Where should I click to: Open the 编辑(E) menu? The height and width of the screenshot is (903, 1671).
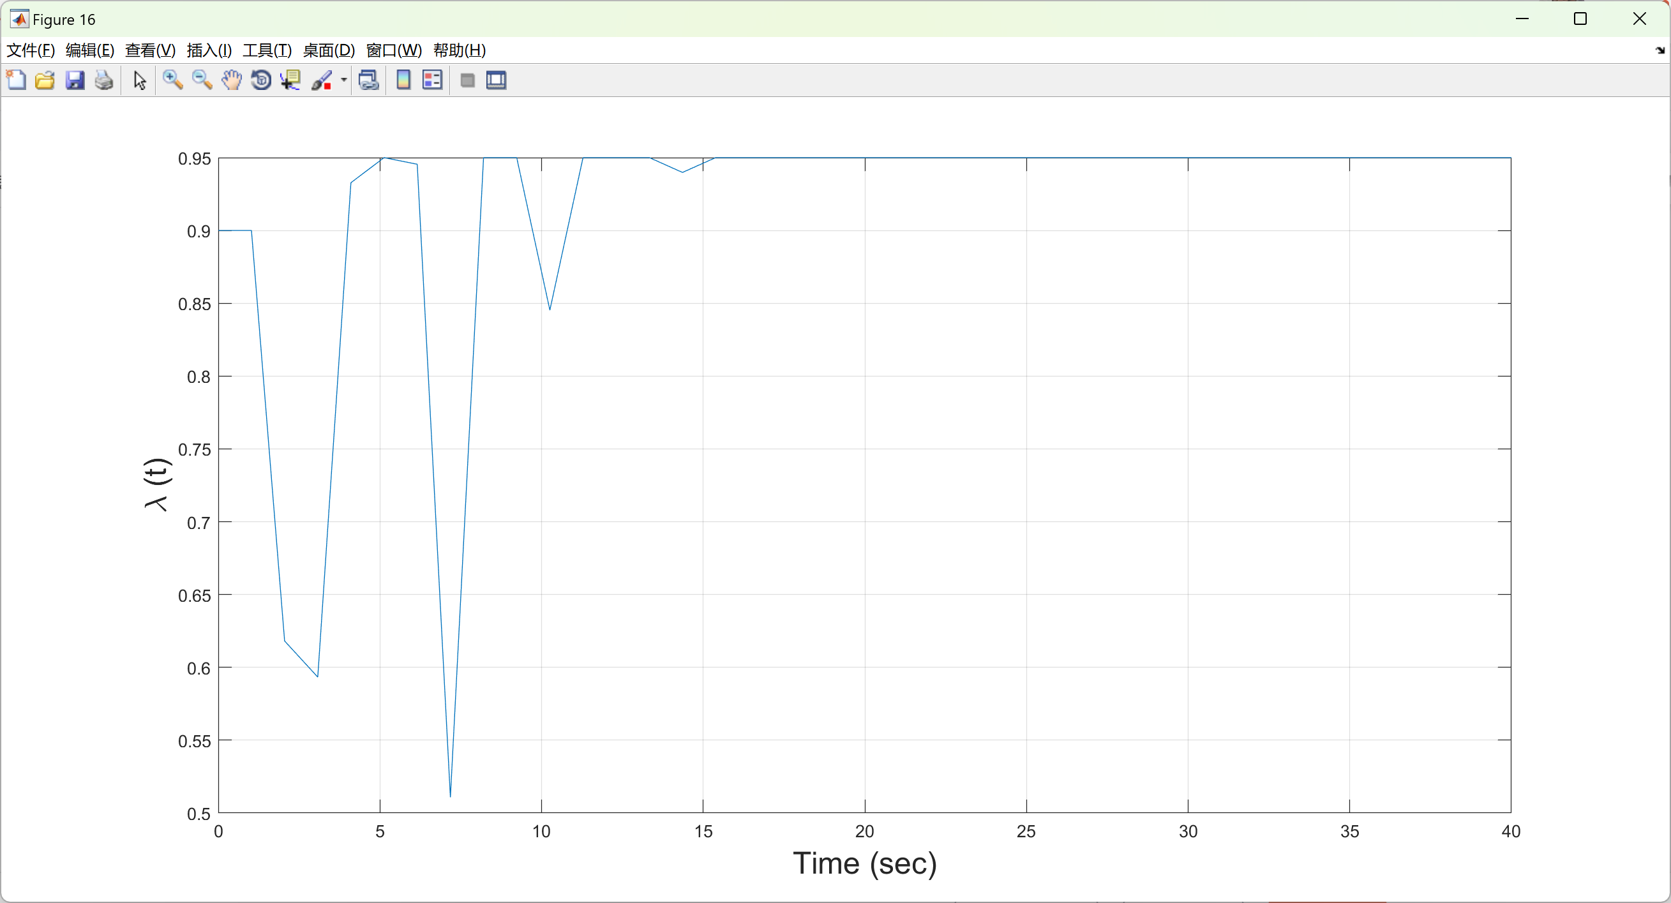click(x=90, y=50)
